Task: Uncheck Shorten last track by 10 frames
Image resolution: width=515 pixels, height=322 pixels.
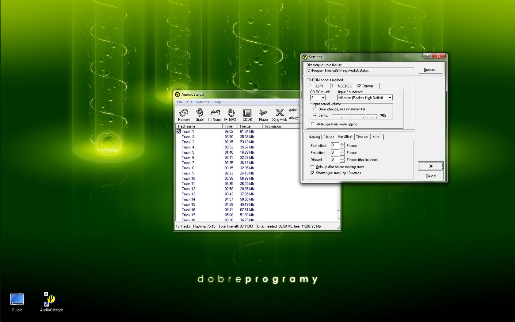Action: pyautogui.click(x=312, y=173)
